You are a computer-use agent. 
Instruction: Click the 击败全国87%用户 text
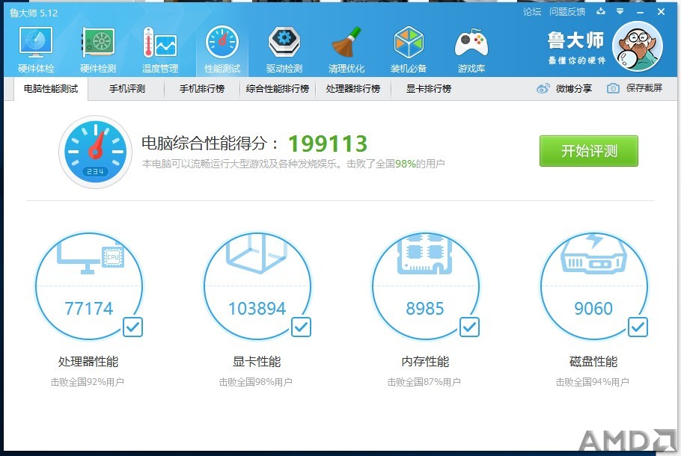(424, 382)
